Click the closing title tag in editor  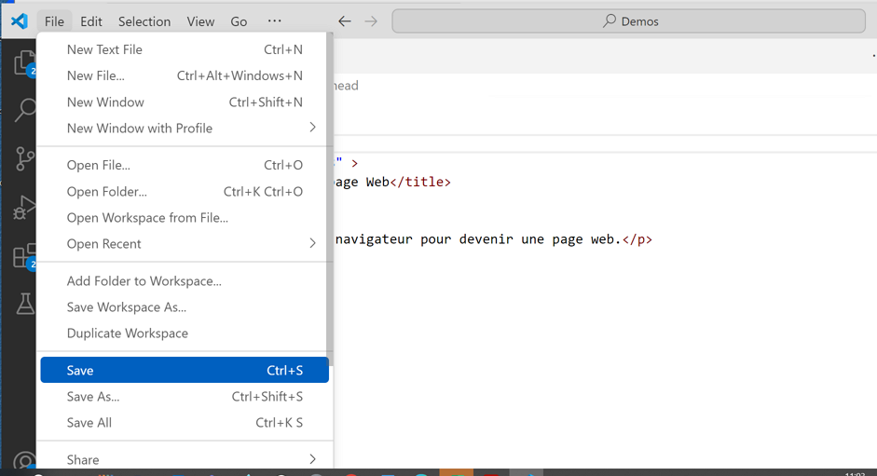click(420, 182)
